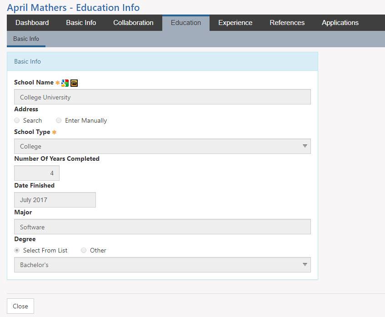
Task: Open the Date Finished picker showing July 2017
Action: (x=55, y=200)
